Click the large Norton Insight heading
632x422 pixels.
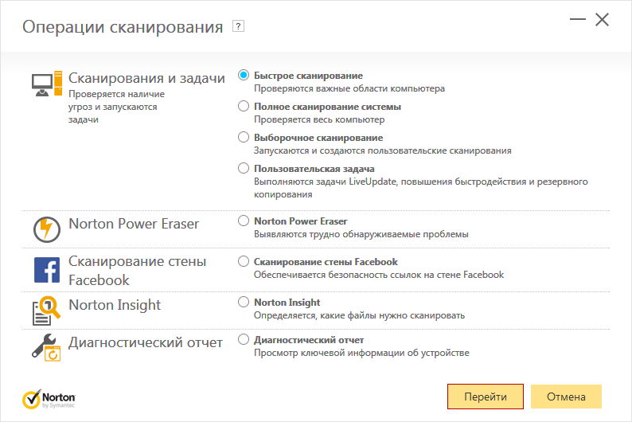(115, 305)
